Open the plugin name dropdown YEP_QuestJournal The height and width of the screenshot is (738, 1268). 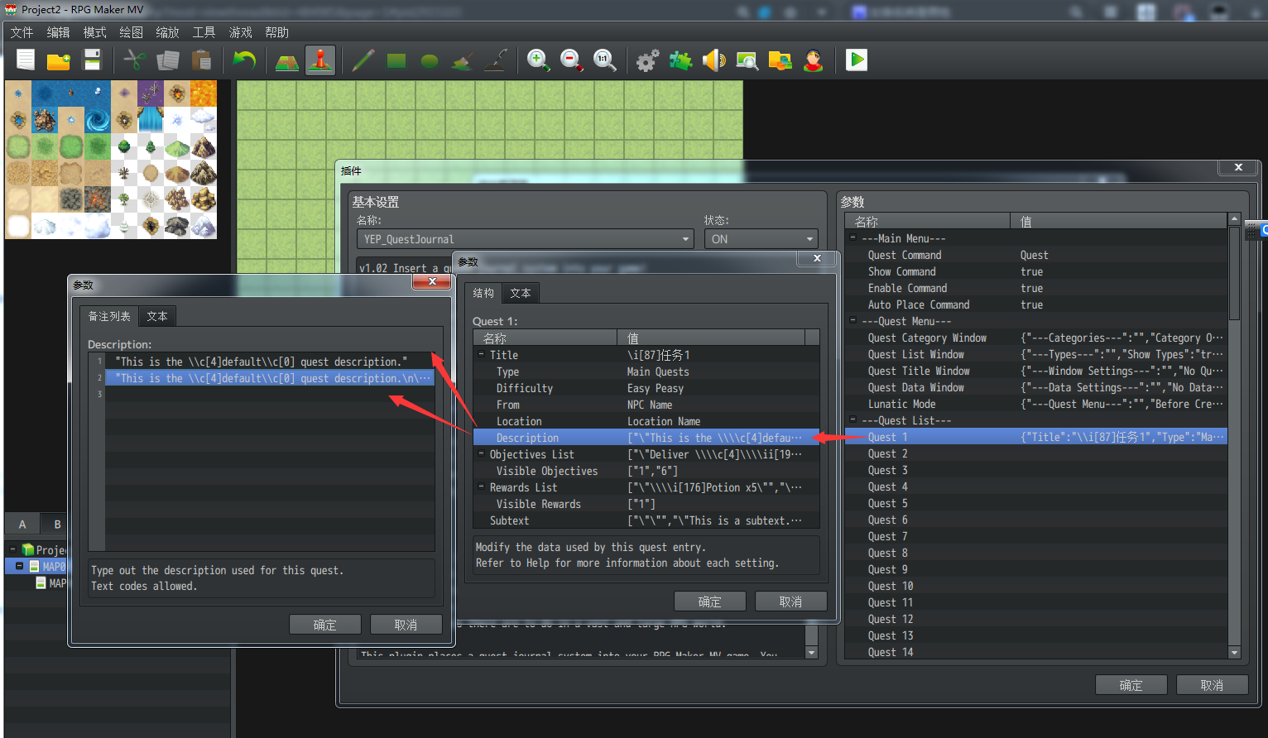click(x=526, y=239)
